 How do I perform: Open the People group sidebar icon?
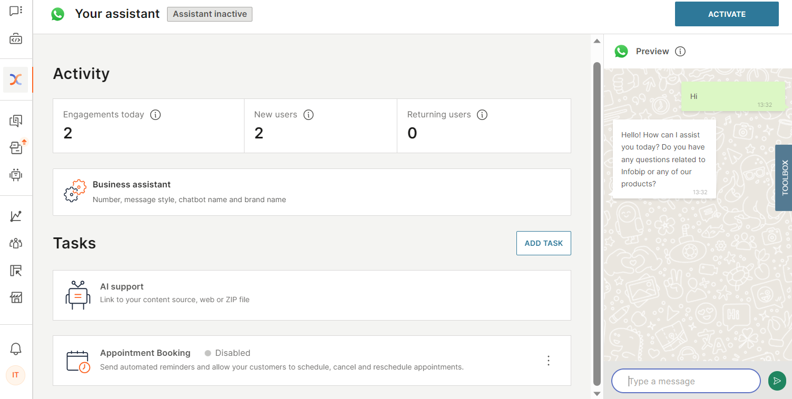(16, 243)
